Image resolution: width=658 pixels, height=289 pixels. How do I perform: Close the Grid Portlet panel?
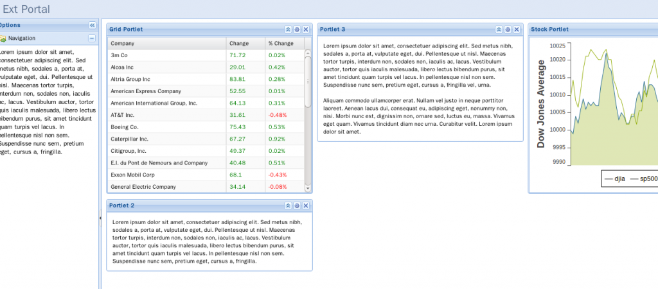pyautogui.click(x=306, y=30)
